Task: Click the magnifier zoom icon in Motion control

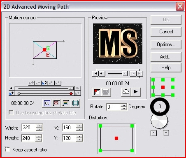Action: (x=47, y=103)
